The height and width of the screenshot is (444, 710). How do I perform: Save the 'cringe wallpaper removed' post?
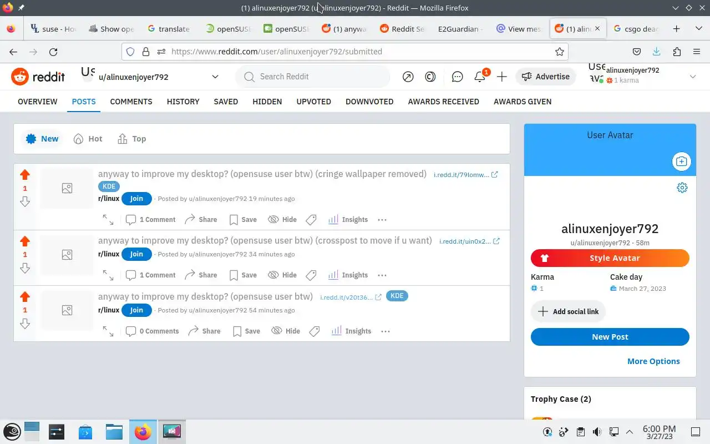click(x=243, y=220)
